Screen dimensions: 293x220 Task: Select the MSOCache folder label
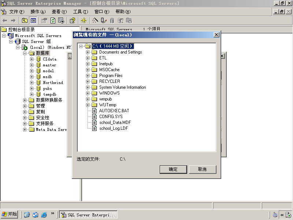(x=109, y=70)
